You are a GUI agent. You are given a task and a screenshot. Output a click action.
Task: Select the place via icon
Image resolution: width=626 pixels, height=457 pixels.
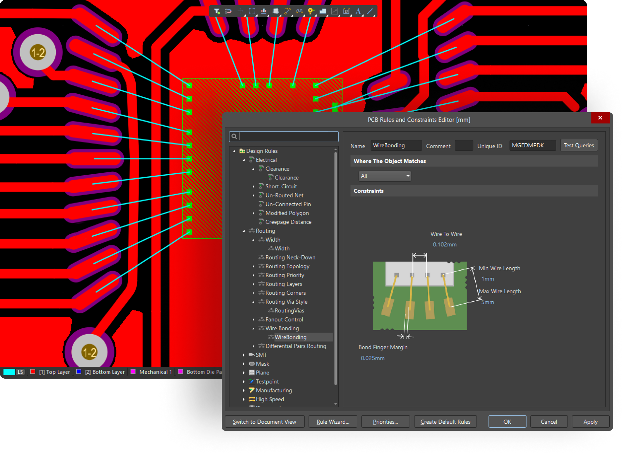point(311,11)
